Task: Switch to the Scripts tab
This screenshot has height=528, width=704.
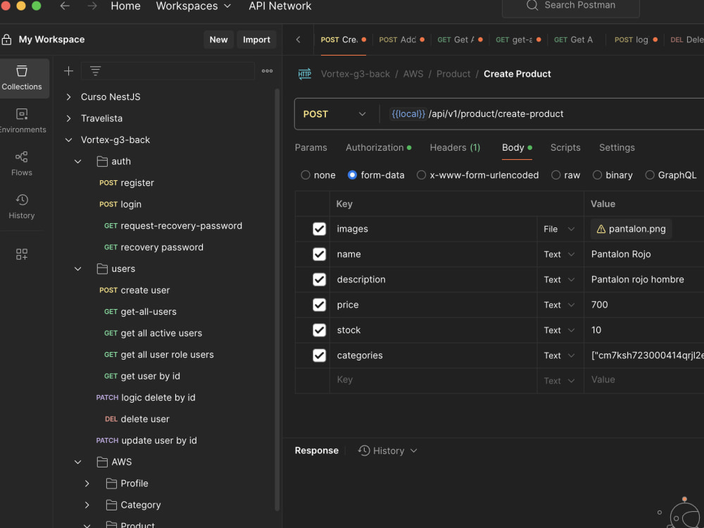Action: (565, 147)
